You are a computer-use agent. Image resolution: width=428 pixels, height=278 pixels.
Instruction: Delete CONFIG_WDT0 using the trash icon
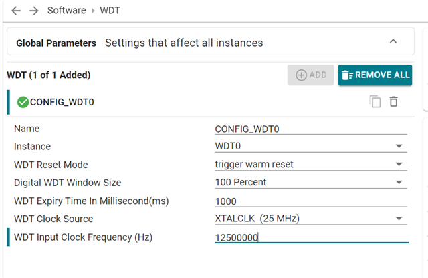tap(394, 102)
